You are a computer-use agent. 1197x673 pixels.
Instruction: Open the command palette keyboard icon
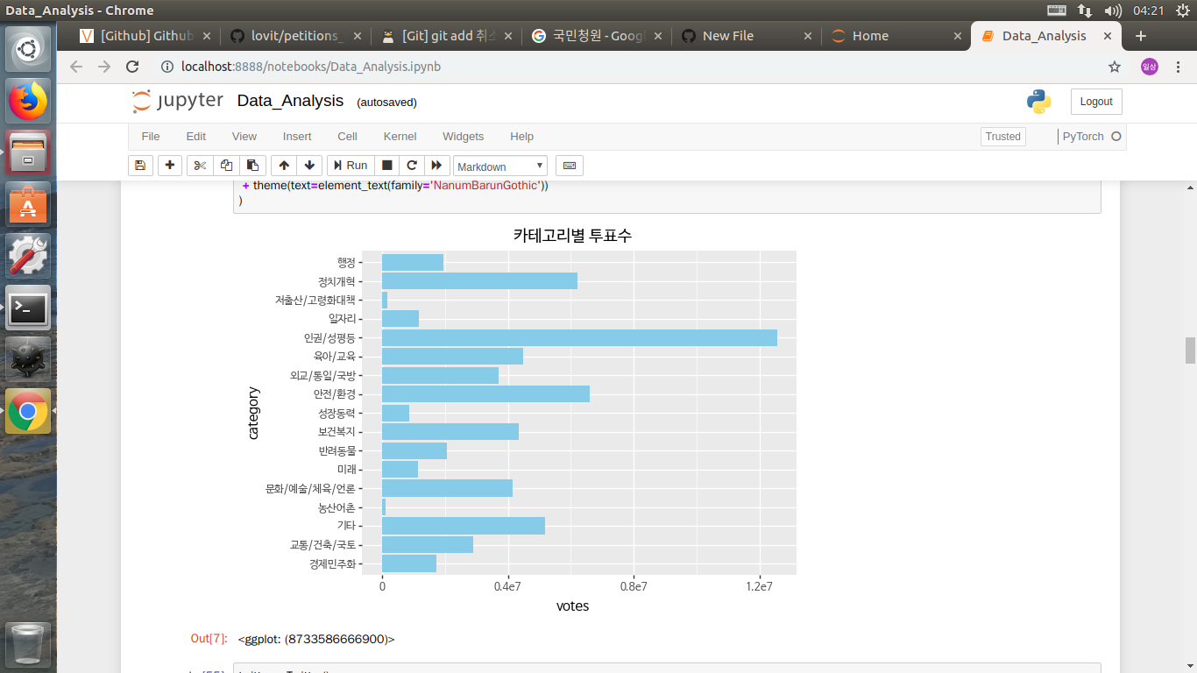(x=569, y=166)
